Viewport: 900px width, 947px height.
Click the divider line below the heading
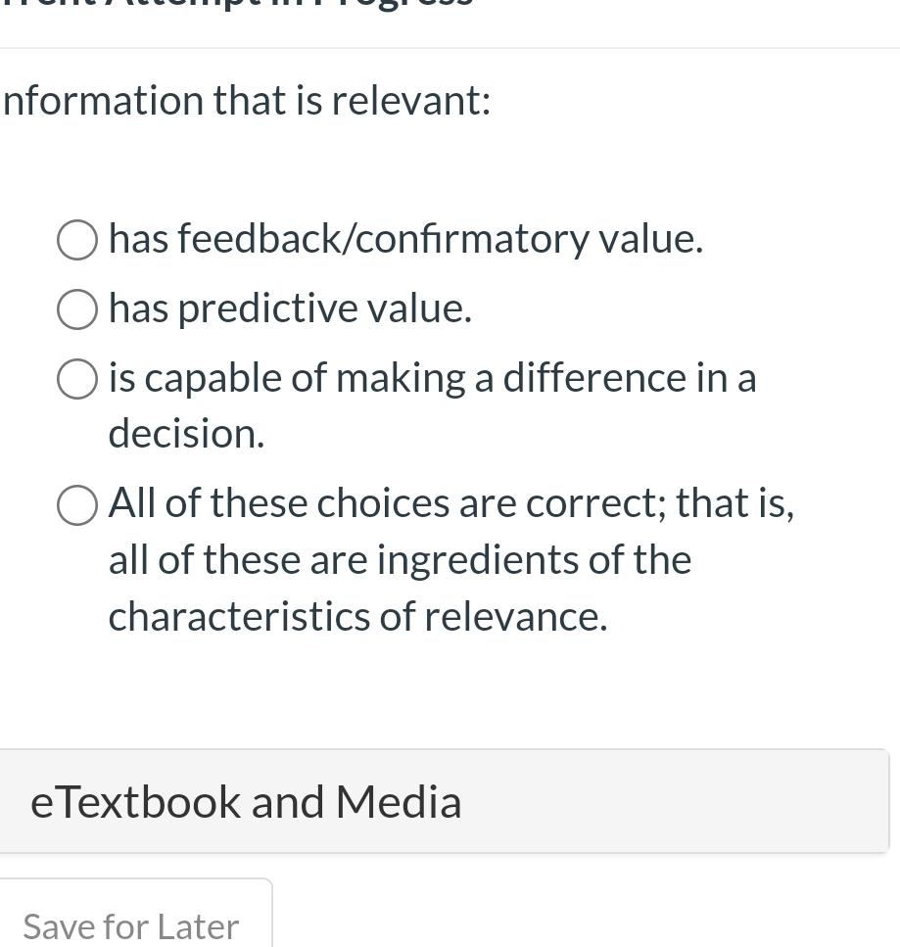[450, 43]
